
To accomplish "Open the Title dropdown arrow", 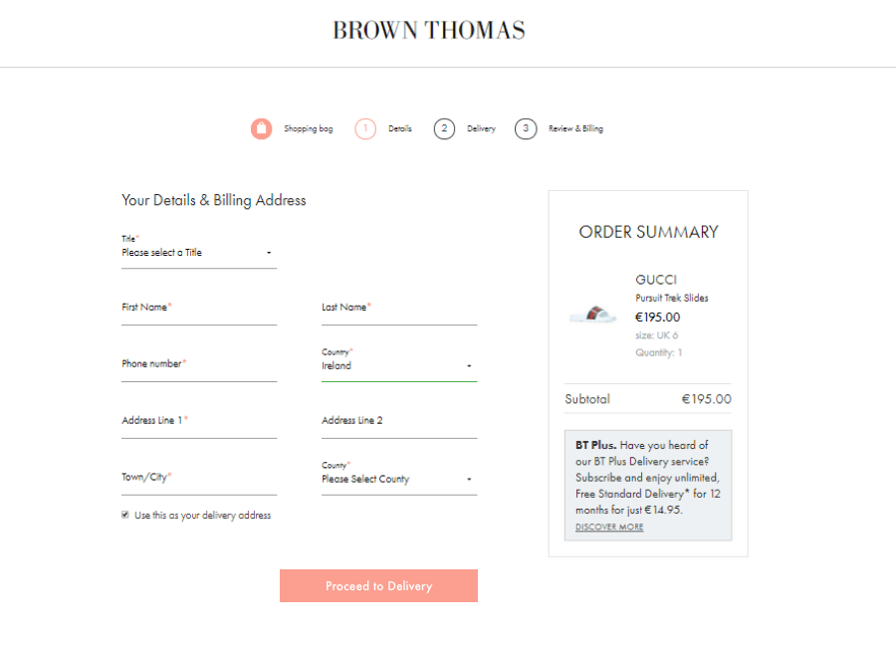I will point(268,253).
